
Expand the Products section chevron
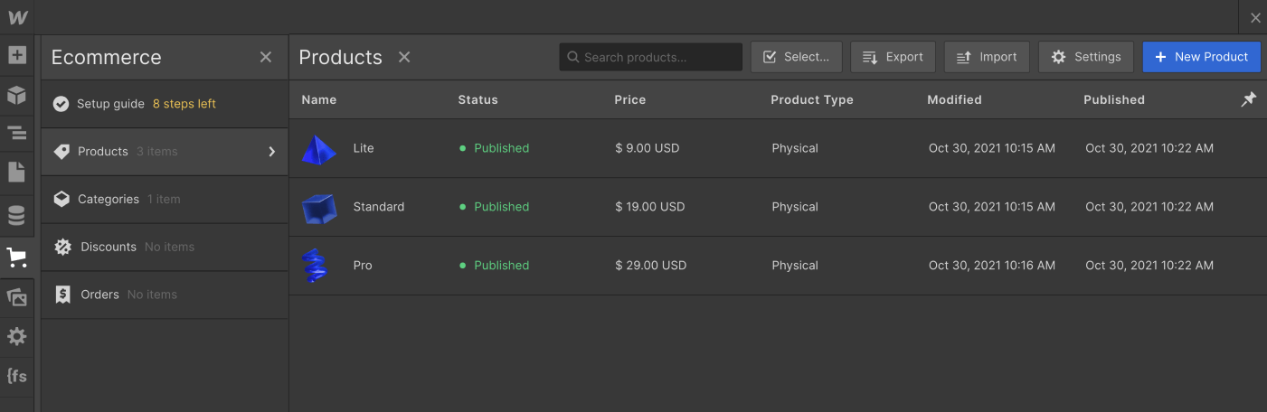coord(271,152)
